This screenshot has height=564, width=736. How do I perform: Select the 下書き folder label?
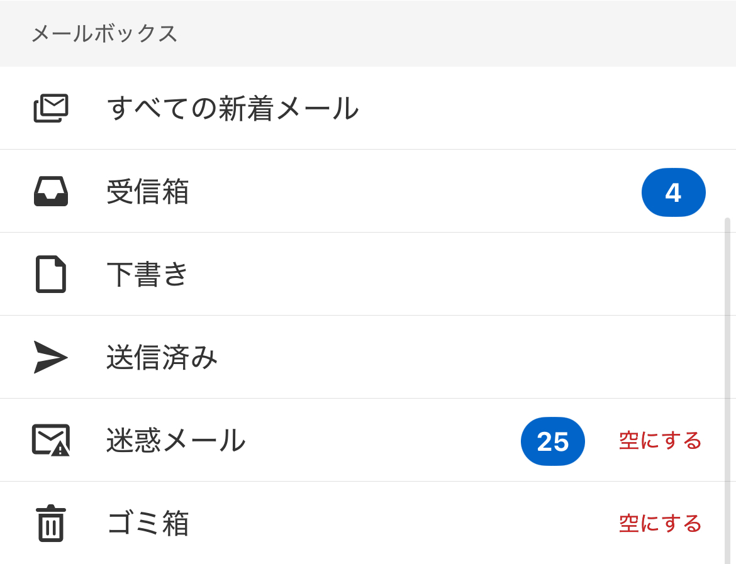coord(148,274)
